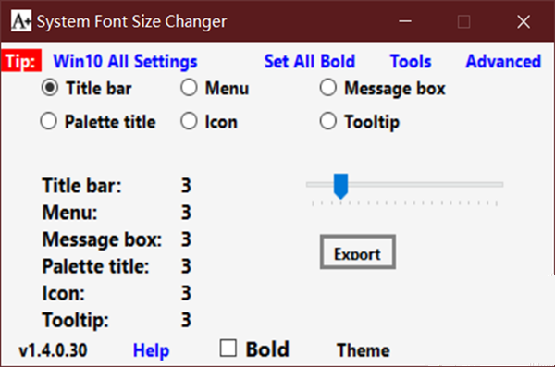Choose the Message box radio option

click(x=328, y=88)
